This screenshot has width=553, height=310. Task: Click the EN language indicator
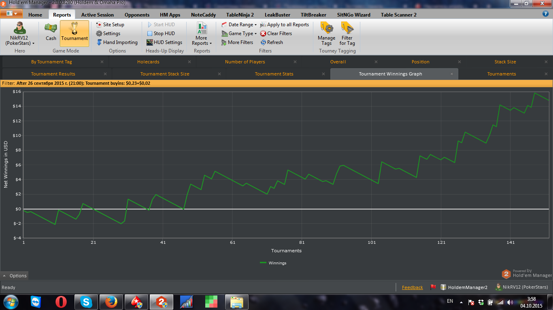[x=450, y=301]
